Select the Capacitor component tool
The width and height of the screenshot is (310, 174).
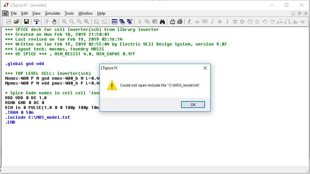pos(220,22)
